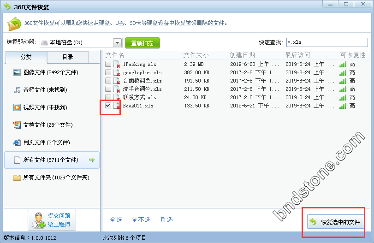The height and width of the screenshot is (243, 374).
Task: Click the 所有文件夹 folder icon
Action: (17, 178)
